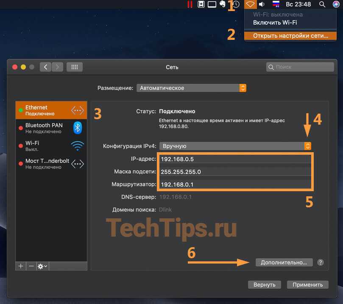Screen dimensions: 343x304
Task: Click the Thunderbolt bridge arrows icon
Action: click(78, 164)
